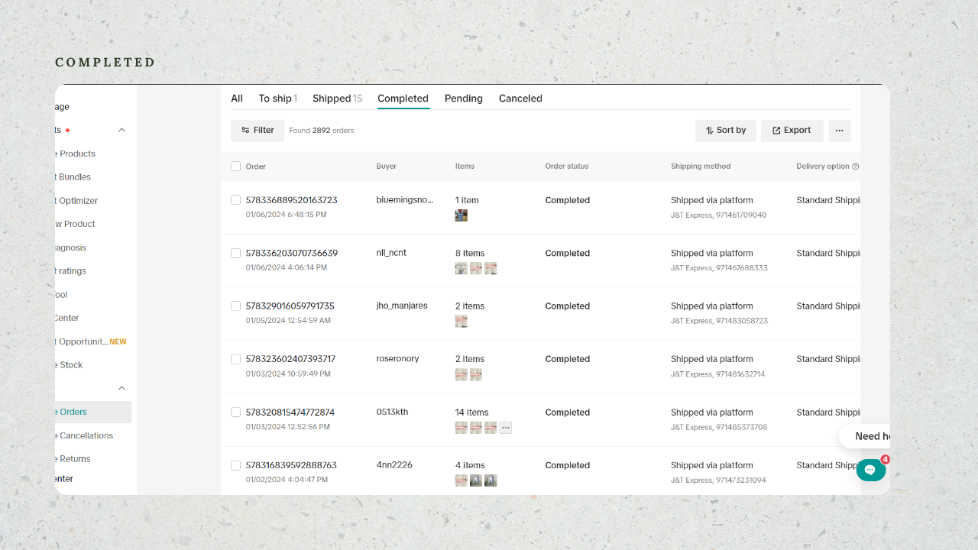Click the Shipping method column header
The image size is (978, 550).
point(701,167)
